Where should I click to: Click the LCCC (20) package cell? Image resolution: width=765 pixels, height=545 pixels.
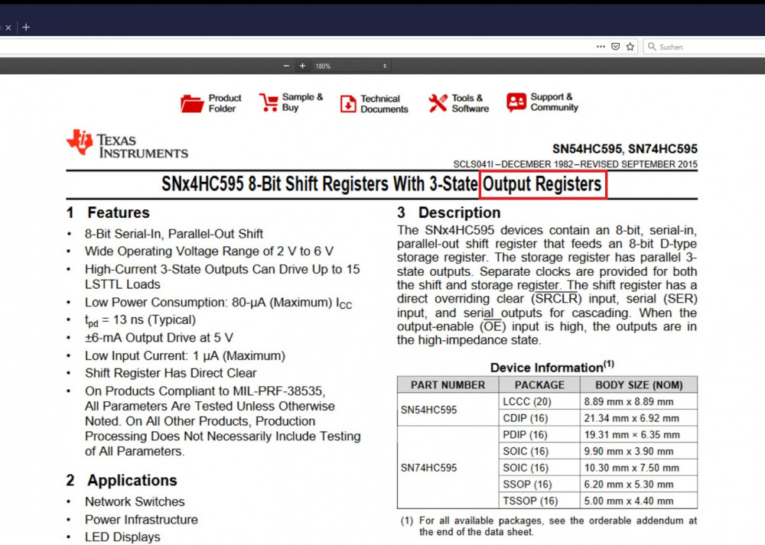tap(539, 402)
